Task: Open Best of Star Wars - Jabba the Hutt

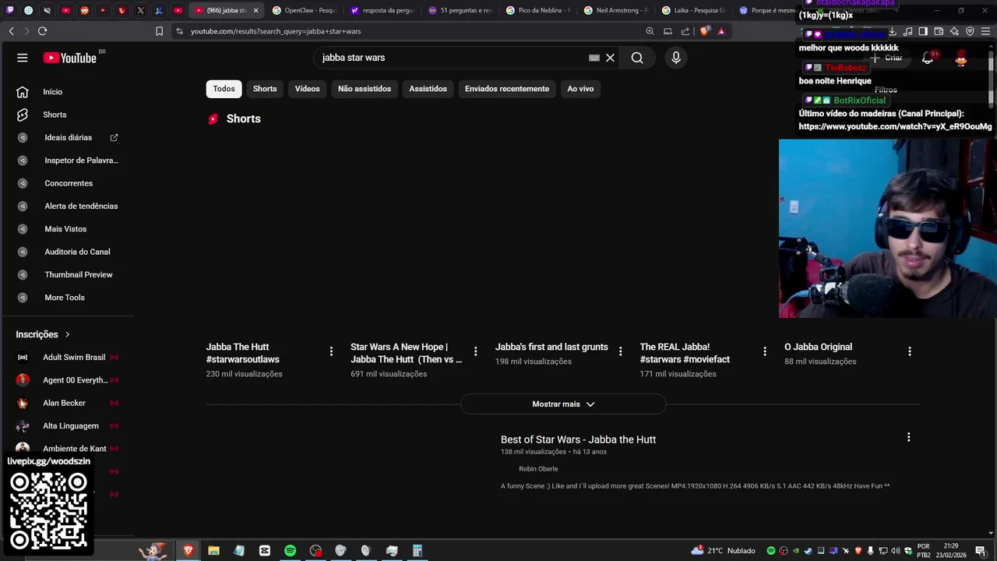Action: pos(578,439)
